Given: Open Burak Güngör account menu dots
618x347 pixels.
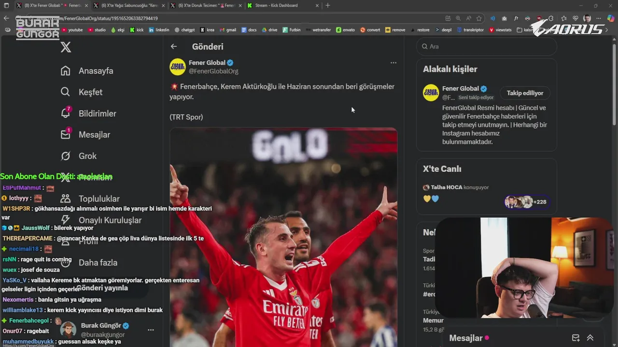Looking at the screenshot, I should [x=151, y=330].
